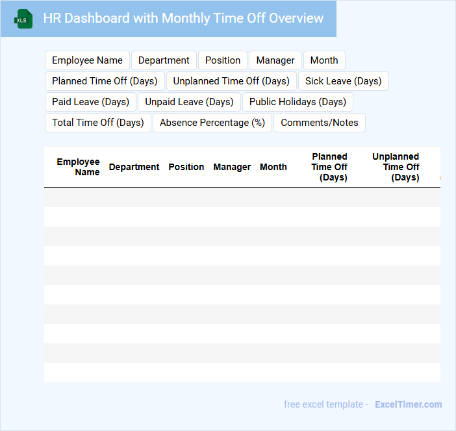
Task: Click the Planned Time Off column header
Action: [329, 167]
